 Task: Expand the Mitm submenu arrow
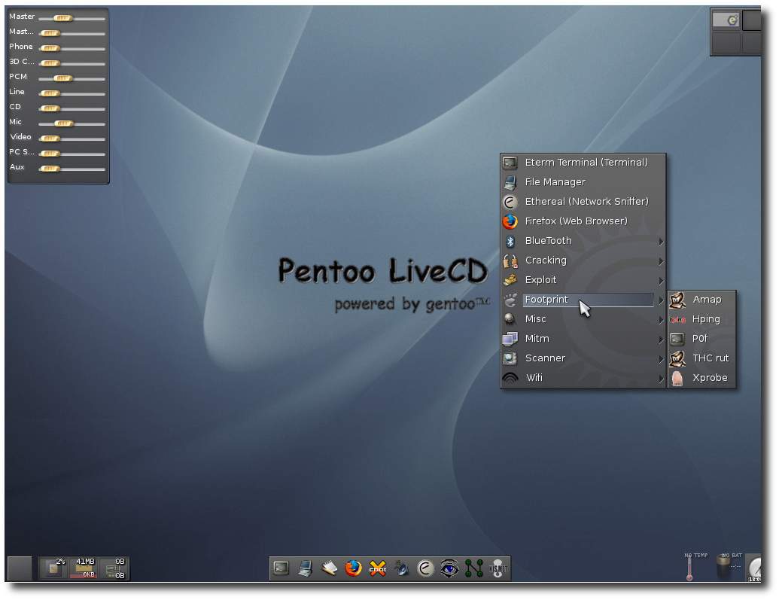661,340
